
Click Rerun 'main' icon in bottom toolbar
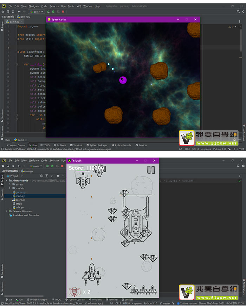[47, 166]
